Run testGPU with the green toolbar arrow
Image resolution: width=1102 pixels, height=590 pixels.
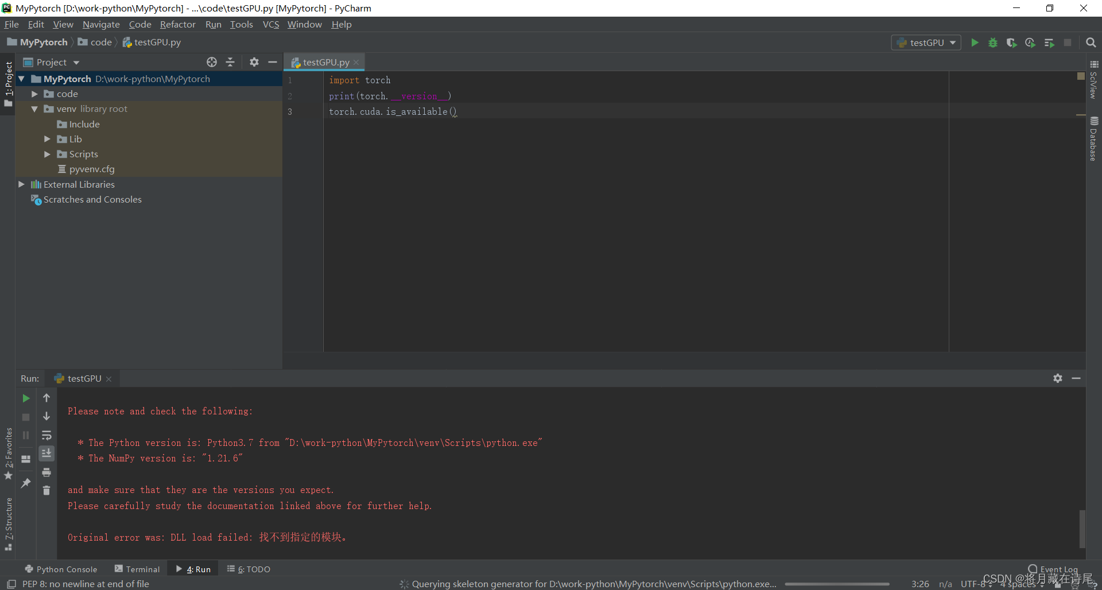(x=974, y=42)
